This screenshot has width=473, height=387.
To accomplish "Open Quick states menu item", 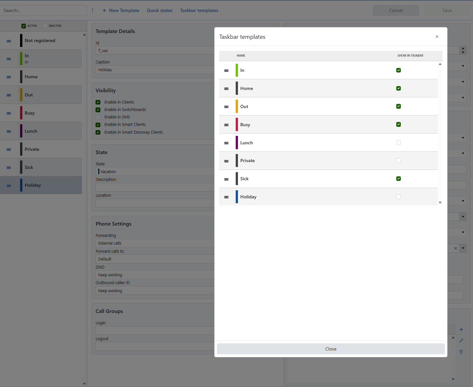I will pos(160,10).
